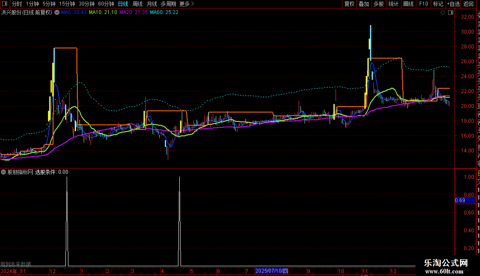This screenshot has width=480, height=276.
Task: Click the stock title 洪兴股份(日线.前复权)
Action: [27, 12]
